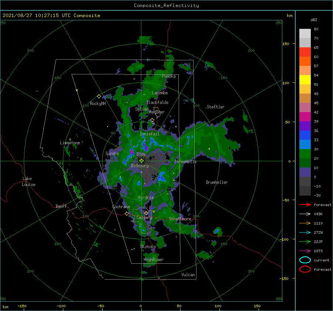333x311 pixels.
Task: Click the Banff label
Action: (x=61, y=206)
